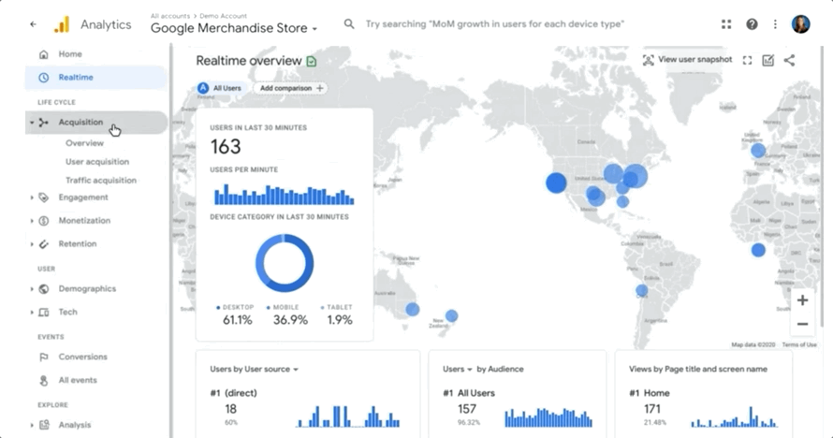The height and width of the screenshot is (438, 833).
Task: Toggle fullscreen map icon
Action: (x=748, y=60)
